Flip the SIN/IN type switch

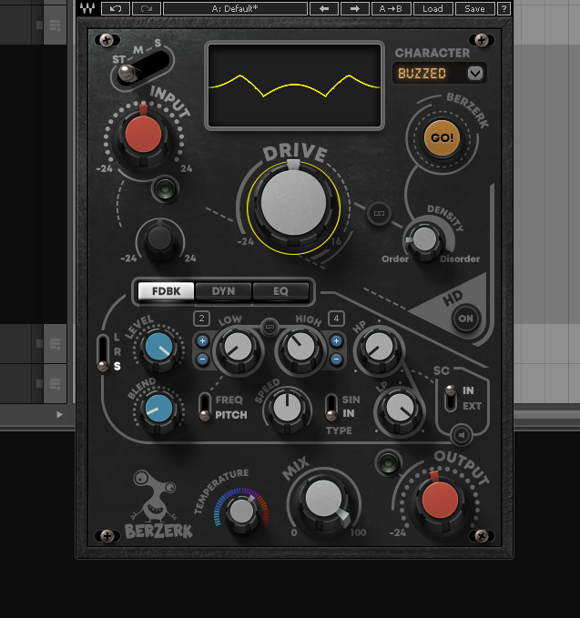coord(331,407)
